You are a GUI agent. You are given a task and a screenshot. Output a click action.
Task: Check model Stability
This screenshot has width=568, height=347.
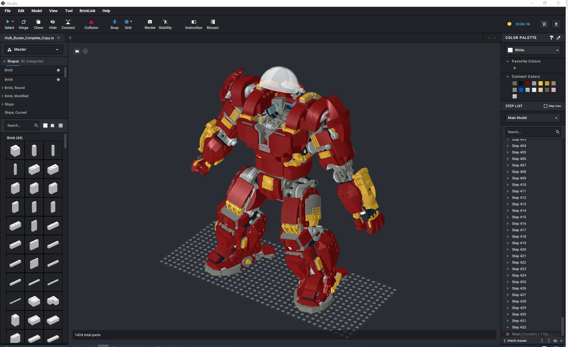tap(165, 24)
